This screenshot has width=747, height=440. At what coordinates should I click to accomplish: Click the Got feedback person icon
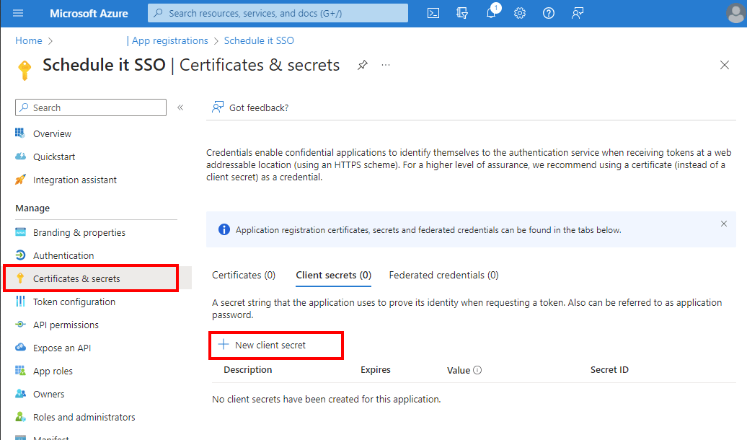pyautogui.click(x=218, y=107)
